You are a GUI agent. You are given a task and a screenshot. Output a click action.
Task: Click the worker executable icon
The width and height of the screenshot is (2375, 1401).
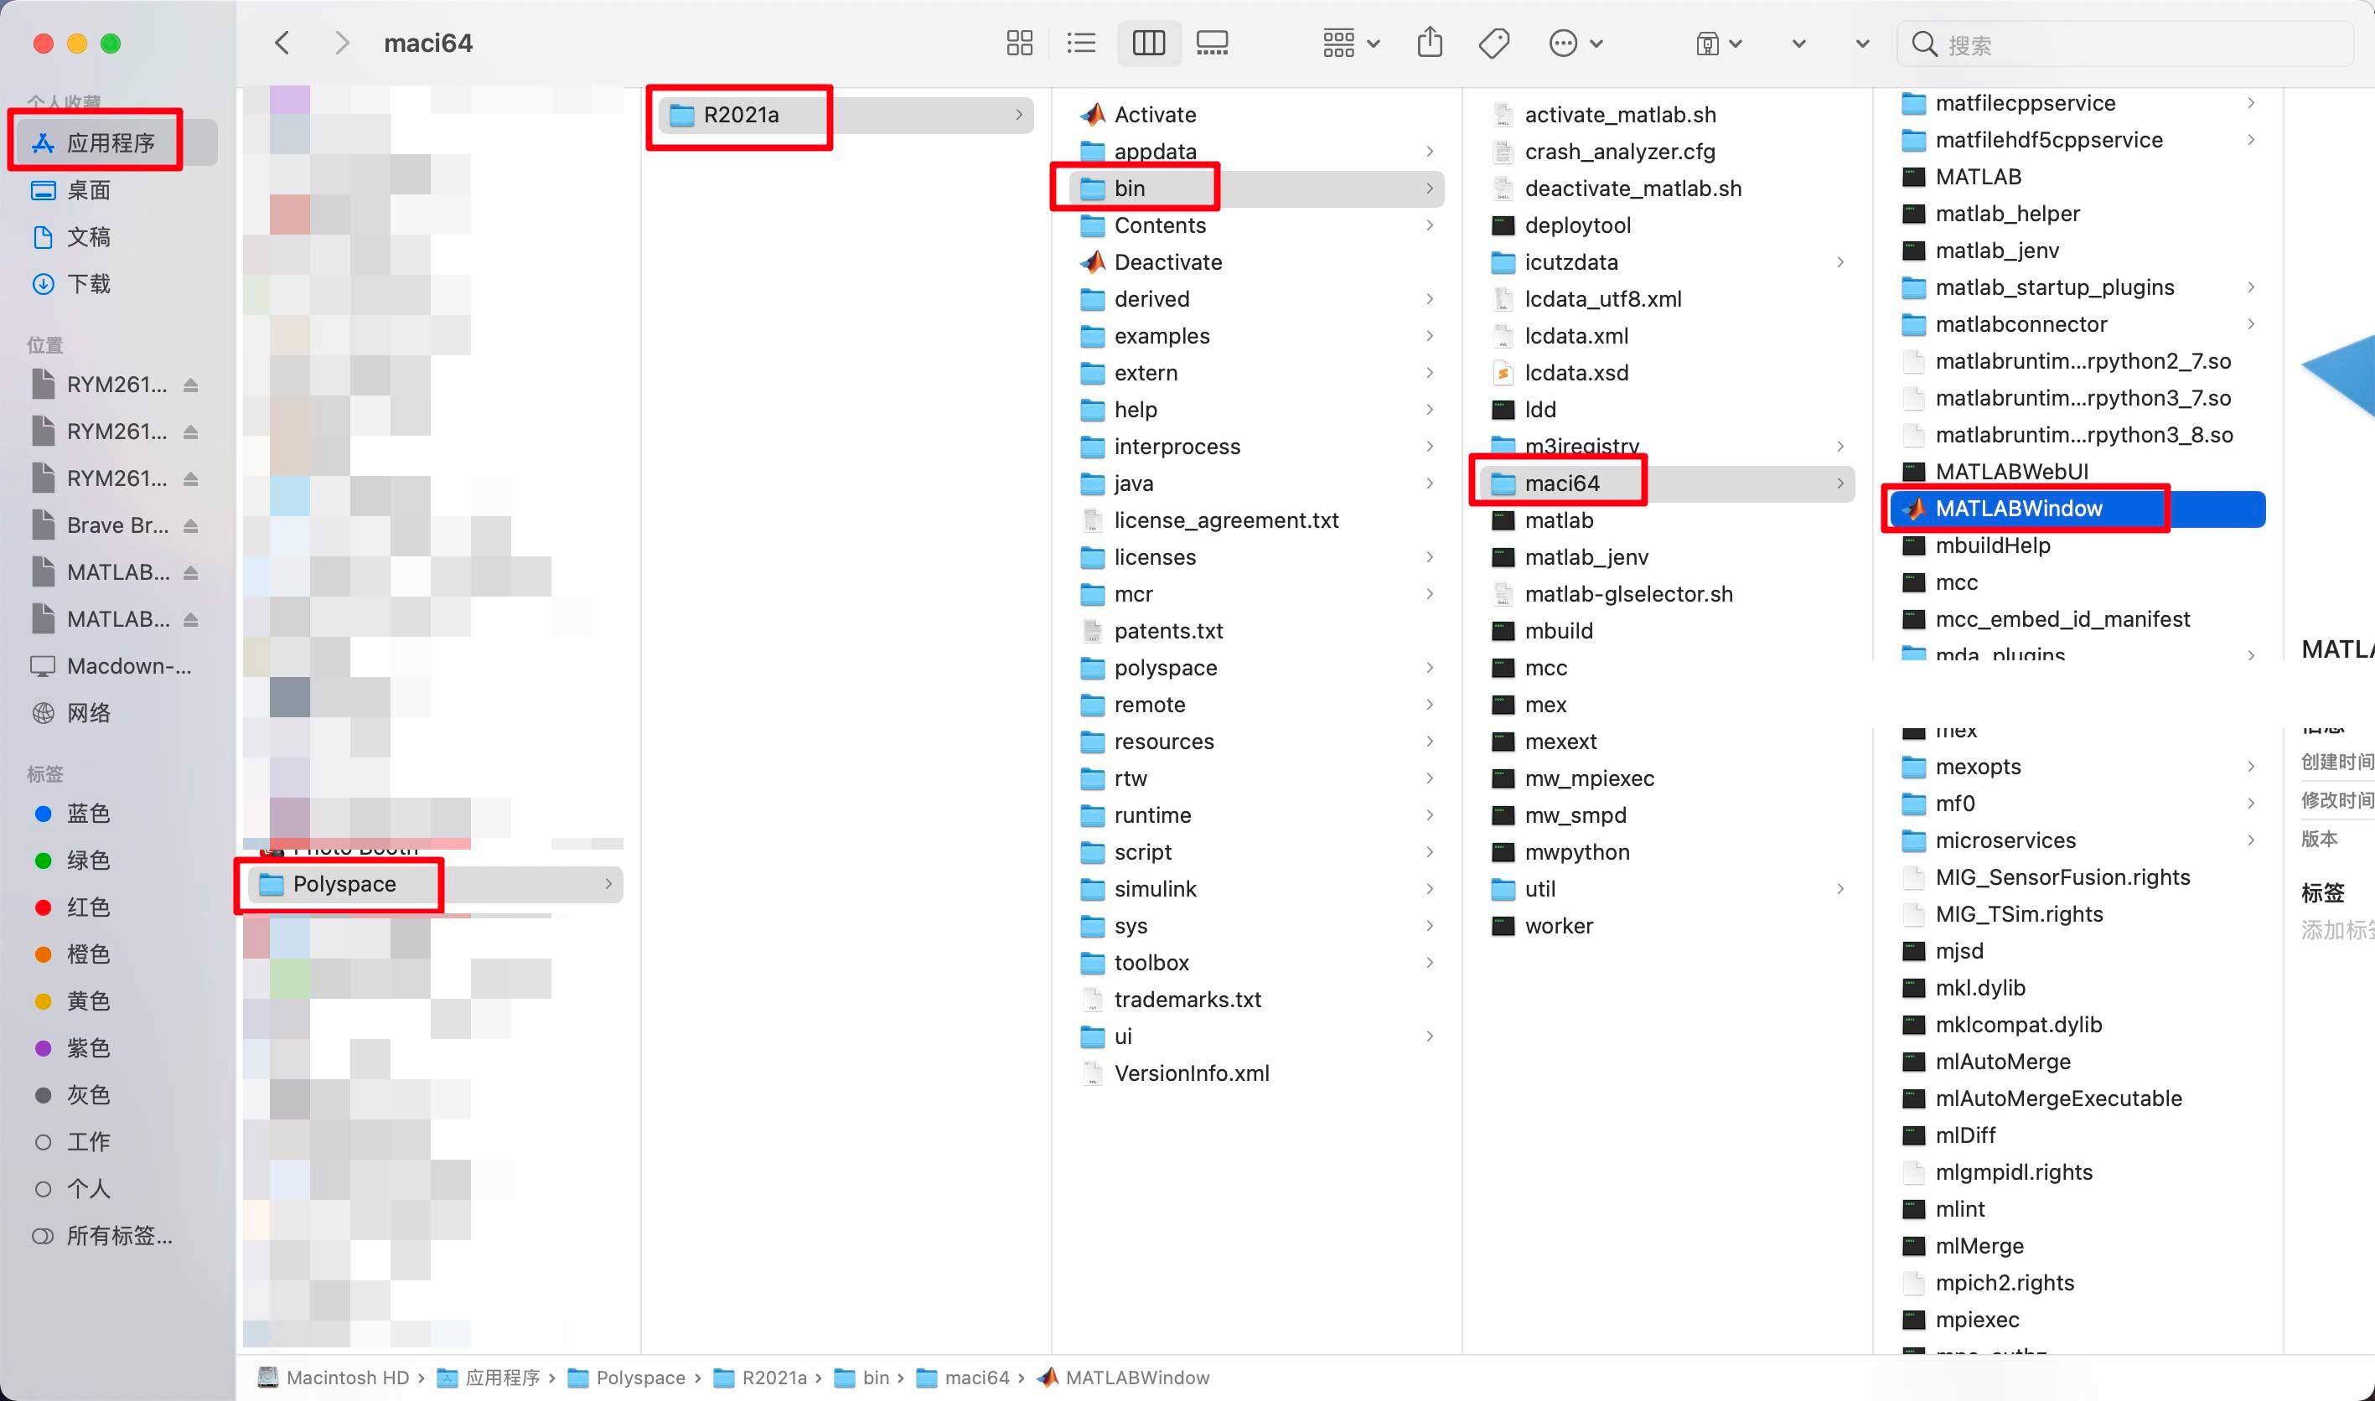coord(1503,925)
